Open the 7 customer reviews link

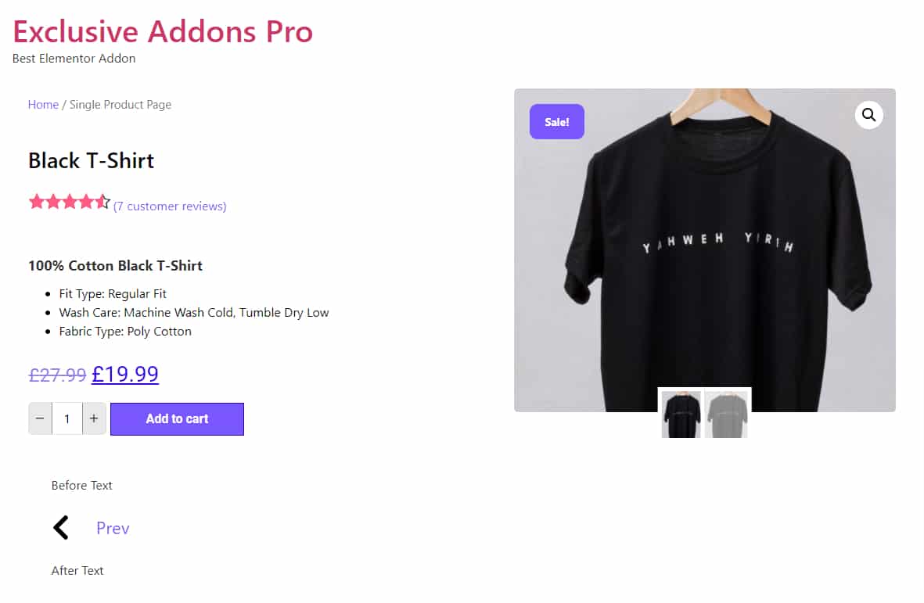click(x=170, y=206)
